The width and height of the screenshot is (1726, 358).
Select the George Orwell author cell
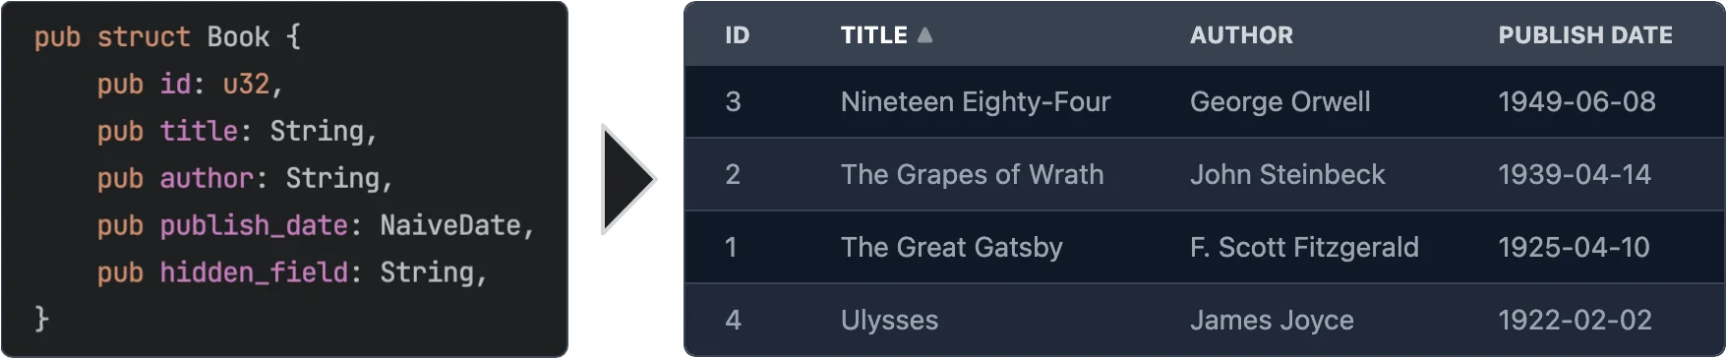pyautogui.click(x=1280, y=101)
